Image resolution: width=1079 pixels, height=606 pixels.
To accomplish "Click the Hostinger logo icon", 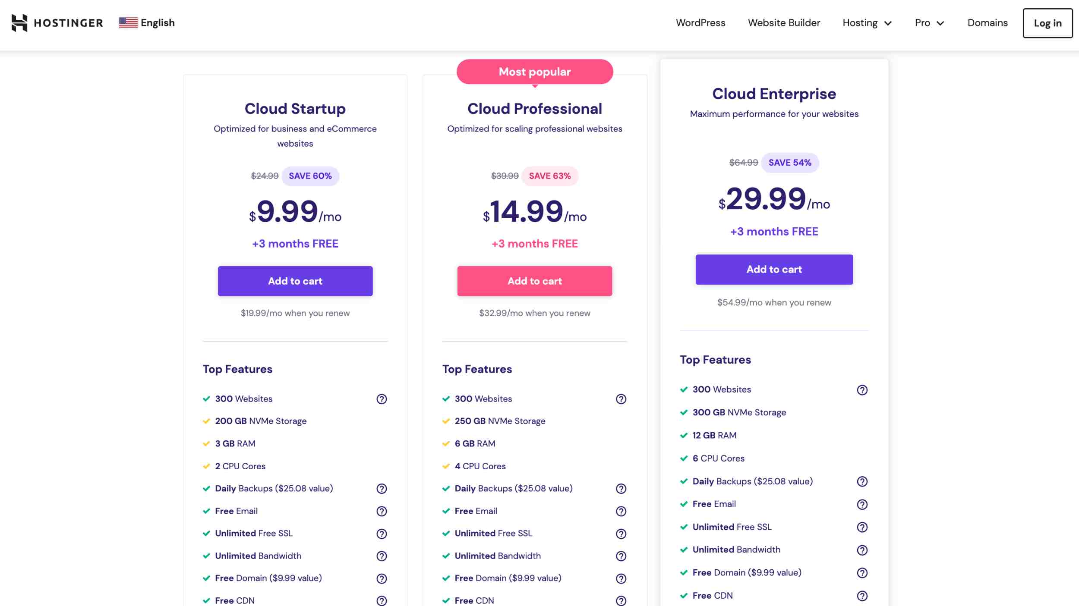I will tap(19, 23).
